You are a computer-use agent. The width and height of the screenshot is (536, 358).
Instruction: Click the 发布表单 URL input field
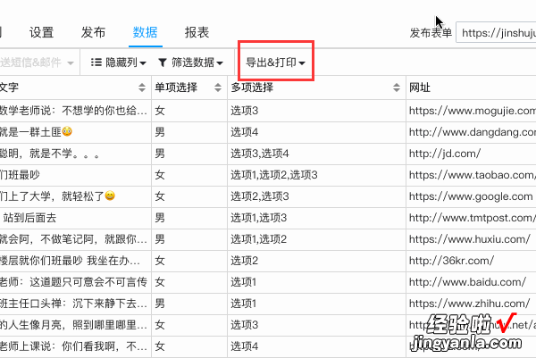pos(496,33)
